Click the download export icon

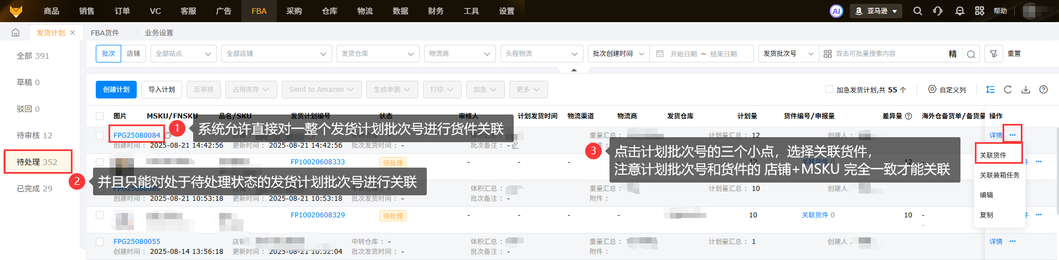(1026, 90)
